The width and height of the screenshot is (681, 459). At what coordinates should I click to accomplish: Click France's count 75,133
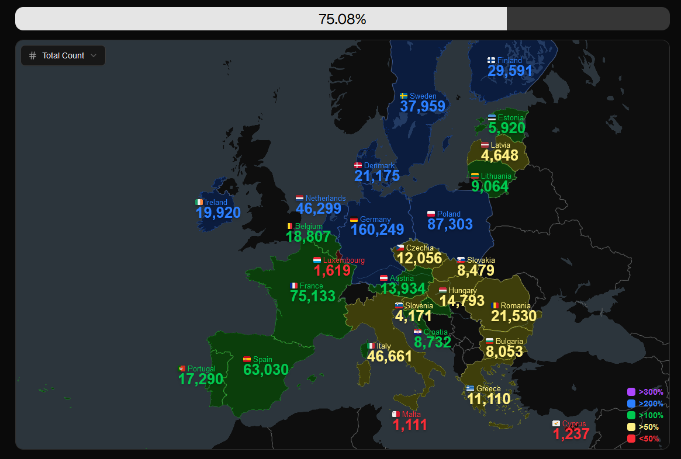pos(313,296)
